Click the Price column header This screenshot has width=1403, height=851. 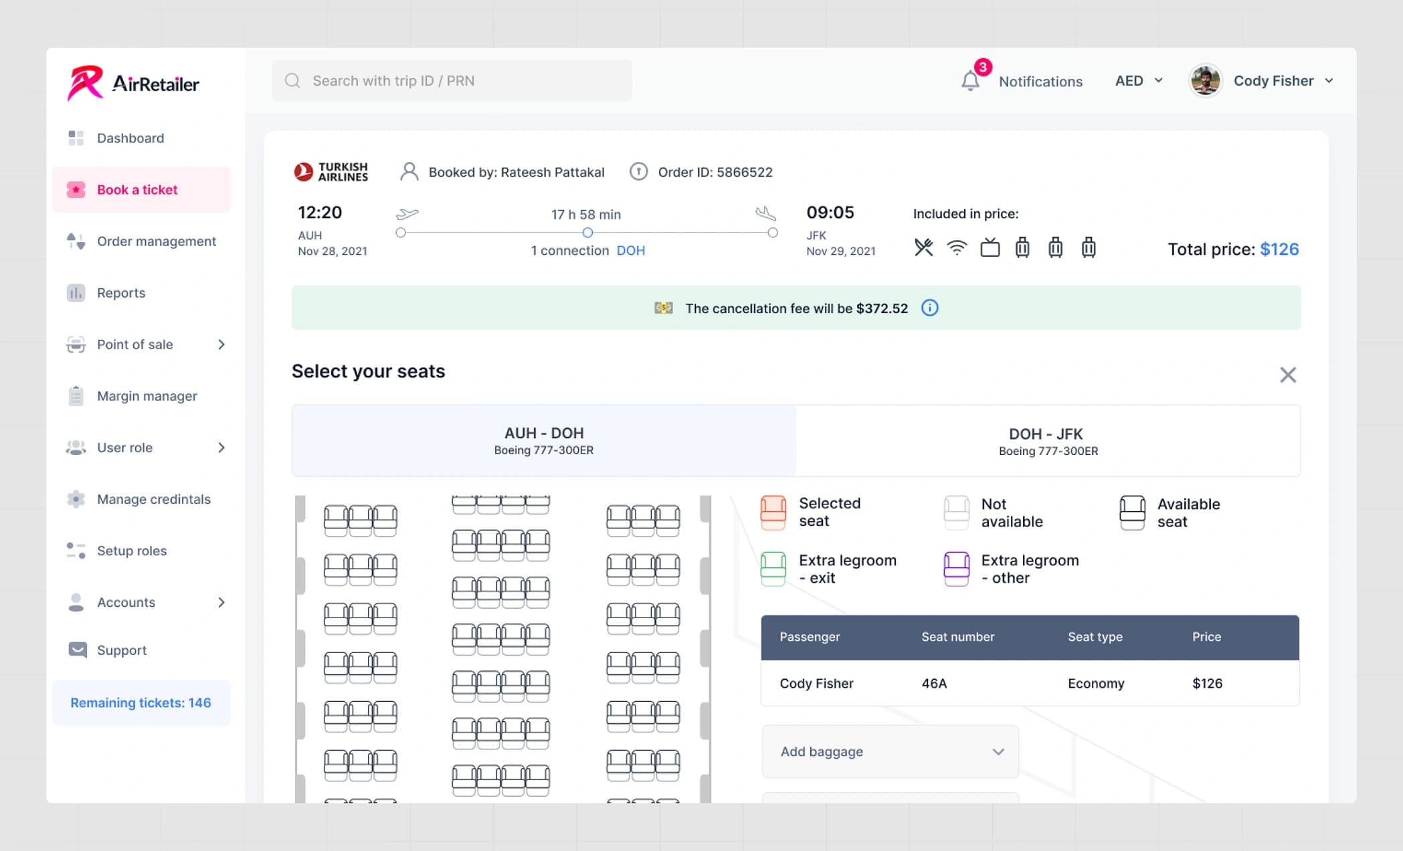coord(1206,637)
